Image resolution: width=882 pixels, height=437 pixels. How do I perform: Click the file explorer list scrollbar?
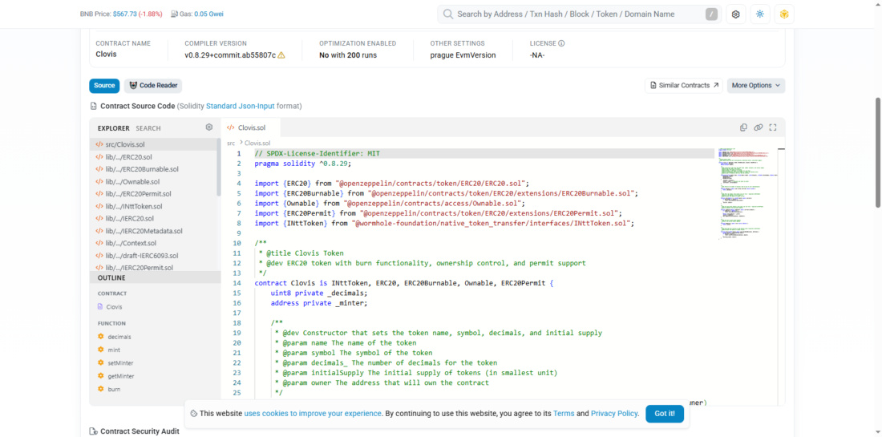[219, 167]
